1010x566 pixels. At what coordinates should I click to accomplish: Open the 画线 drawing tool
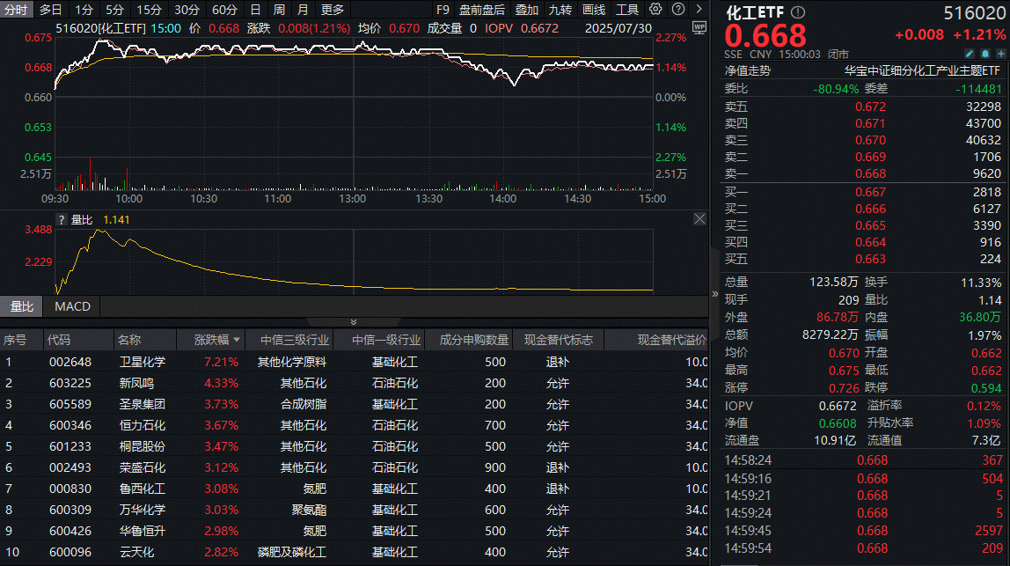[x=593, y=10]
